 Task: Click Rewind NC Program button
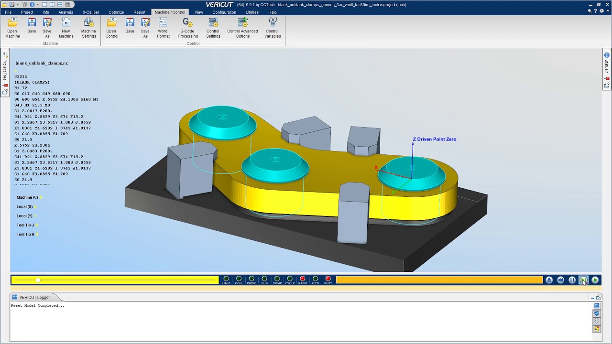(560, 280)
